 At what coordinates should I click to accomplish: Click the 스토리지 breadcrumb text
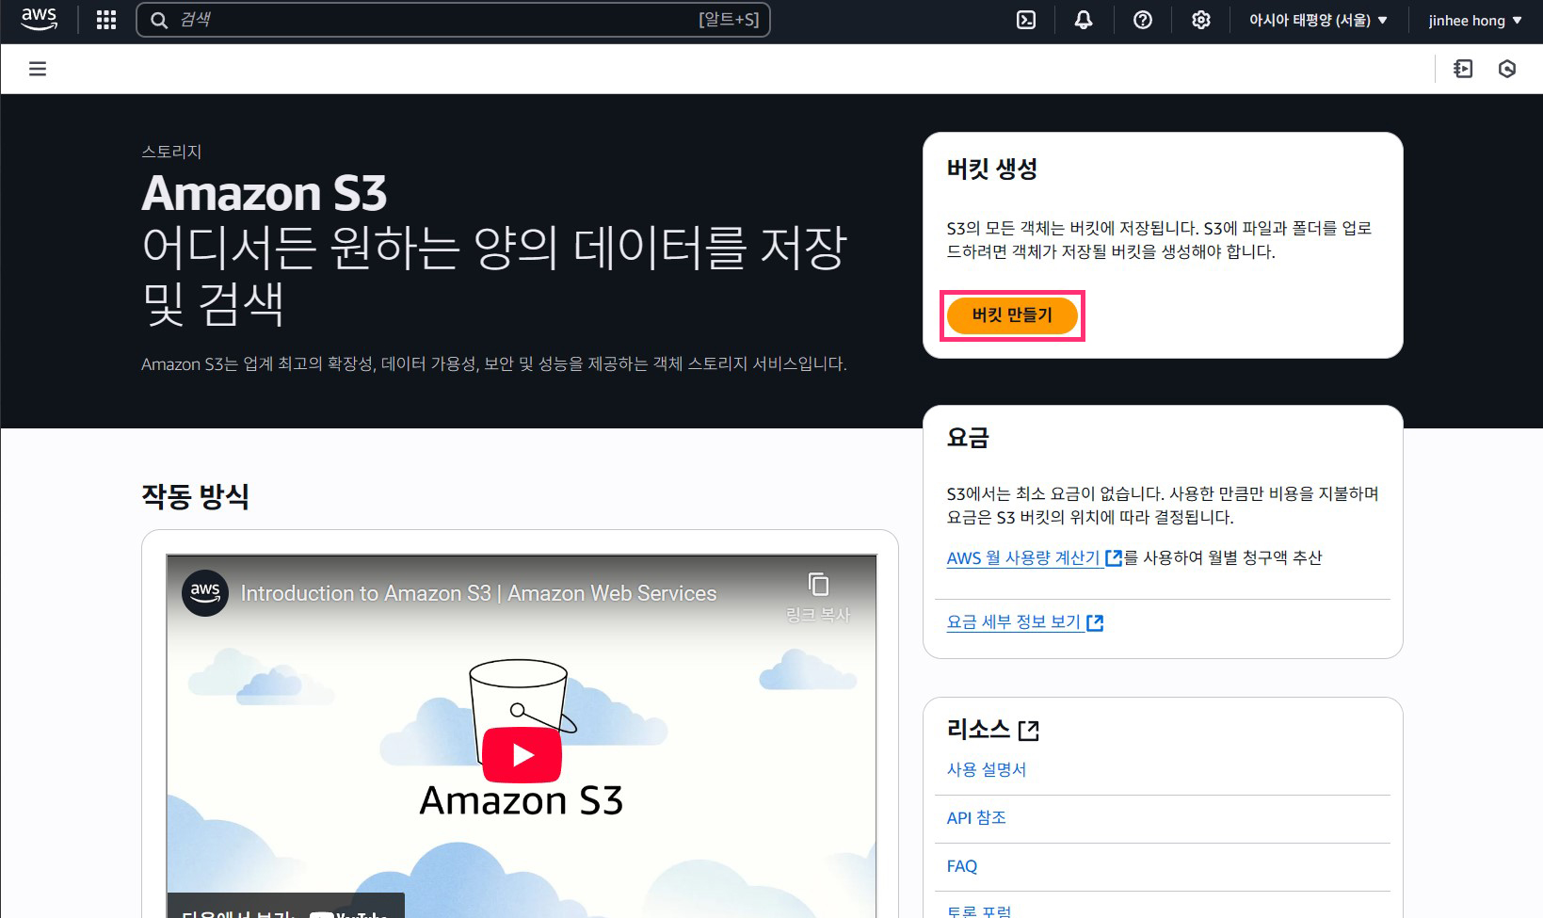pos(171,152)
